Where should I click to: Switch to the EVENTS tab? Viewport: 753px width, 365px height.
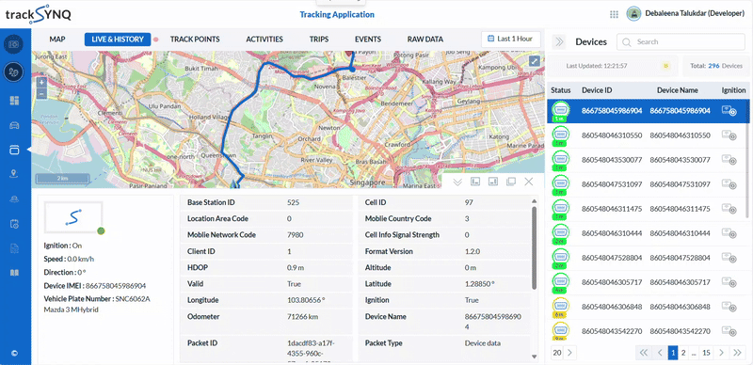click(368, 40)
